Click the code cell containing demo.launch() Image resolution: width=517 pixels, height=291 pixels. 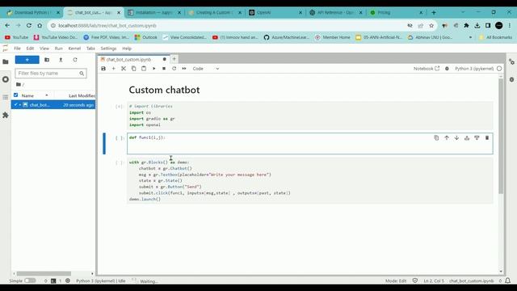[310, 180]
